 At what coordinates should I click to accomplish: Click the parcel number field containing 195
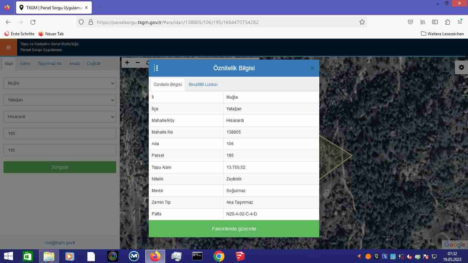pos(60,150)
